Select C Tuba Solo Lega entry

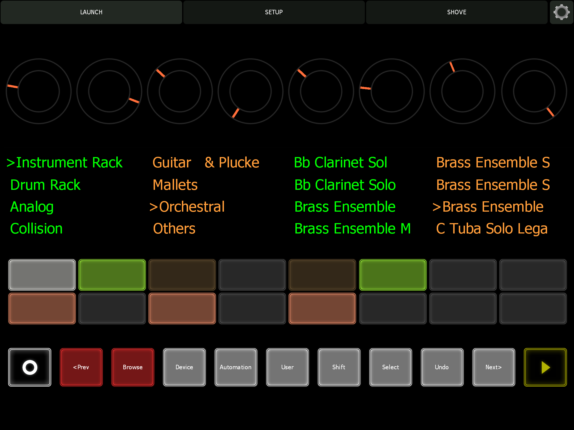point(492,229)
